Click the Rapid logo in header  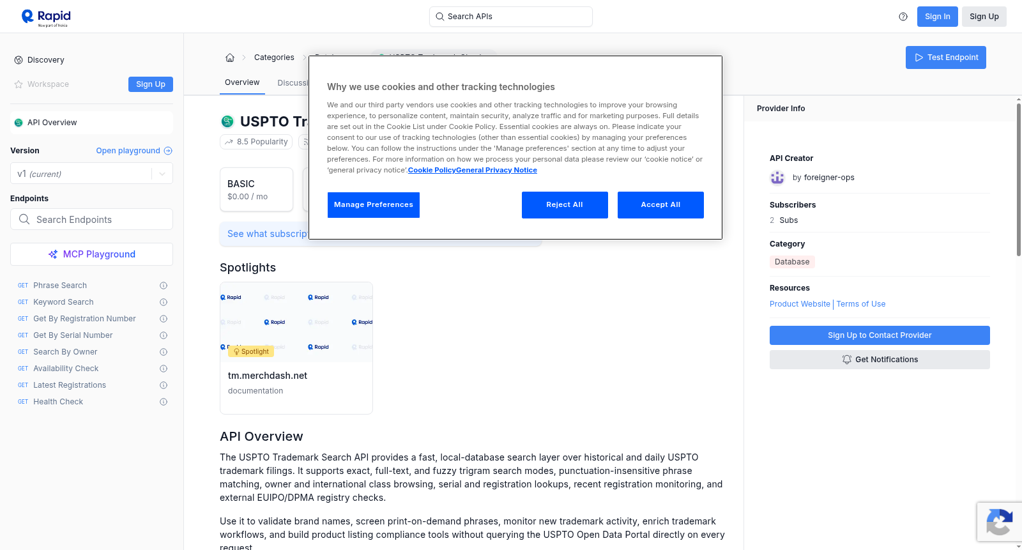coord(46,17)
